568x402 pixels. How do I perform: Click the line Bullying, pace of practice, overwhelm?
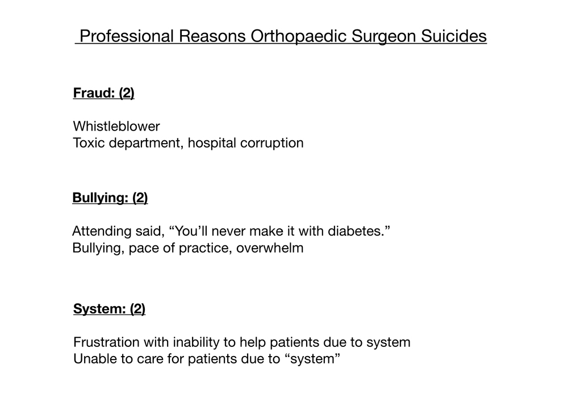(187, 248)
